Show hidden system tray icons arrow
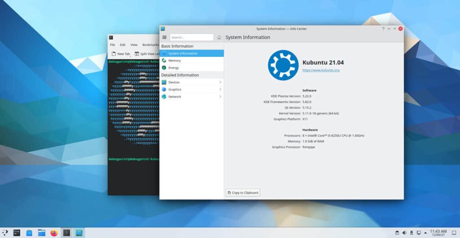This screenshot has width=460, height=238. pyautogui.click(x=425, y=233)
